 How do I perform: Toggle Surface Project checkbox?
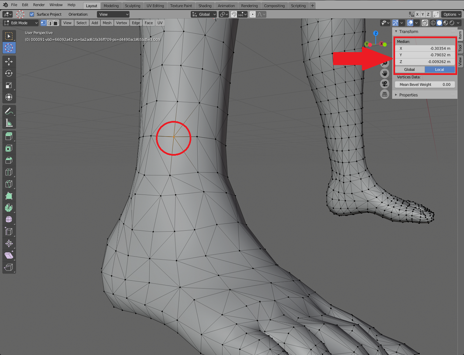32,14
